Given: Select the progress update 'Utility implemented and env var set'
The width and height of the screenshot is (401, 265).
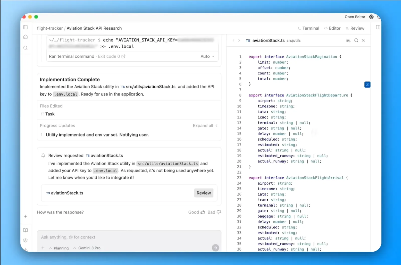Looking at the screenshot, I should point(97,135).
